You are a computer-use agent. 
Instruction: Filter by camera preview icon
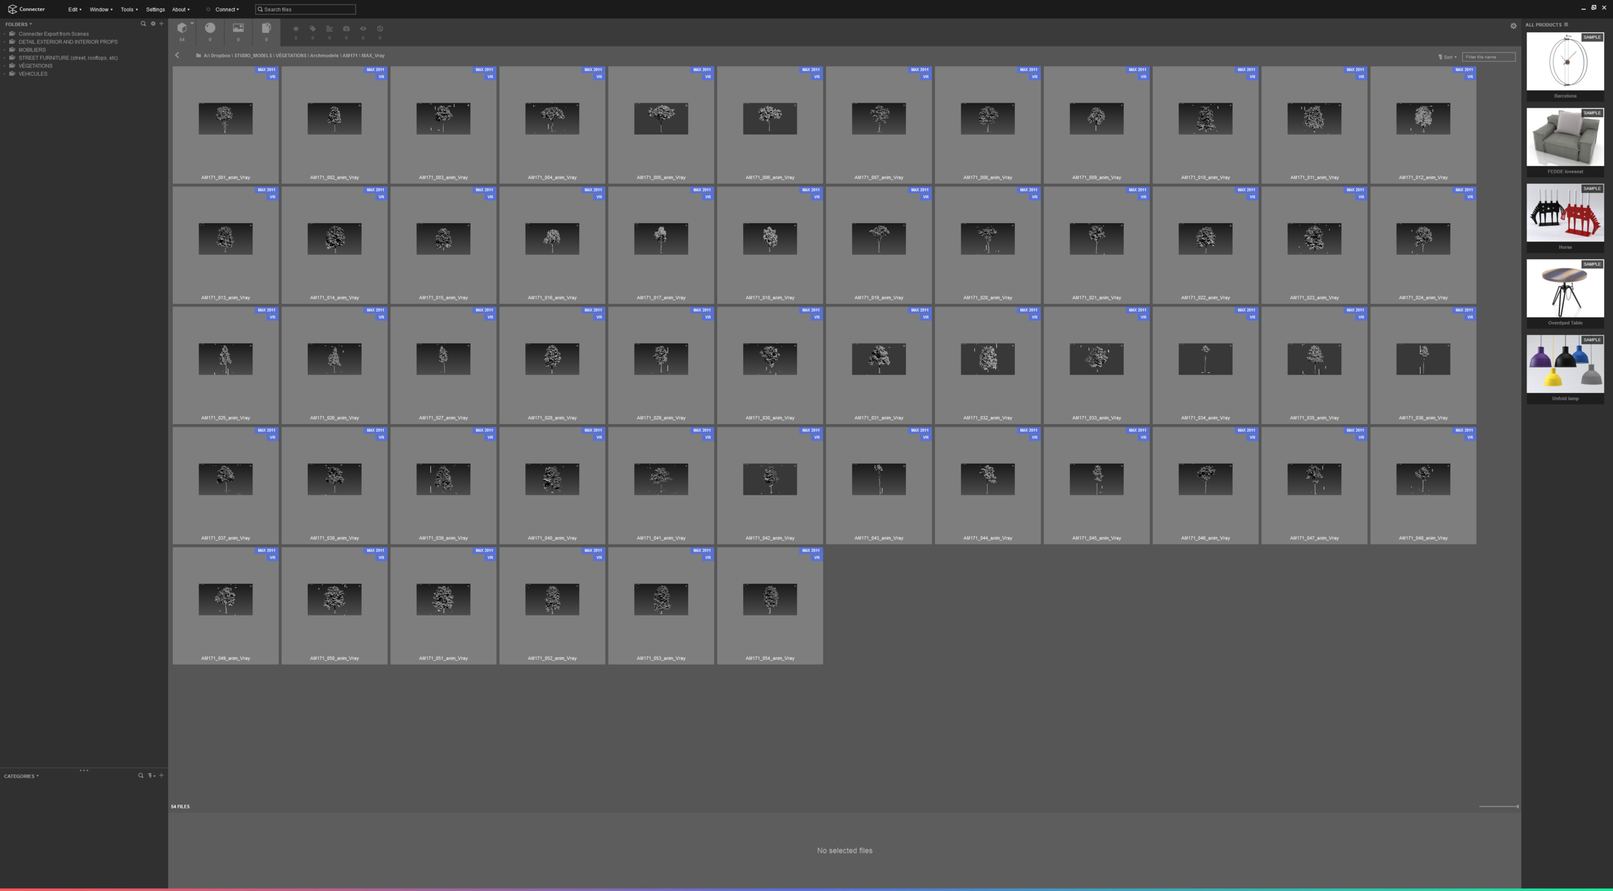pyautogui.click(x=346, y=29)
